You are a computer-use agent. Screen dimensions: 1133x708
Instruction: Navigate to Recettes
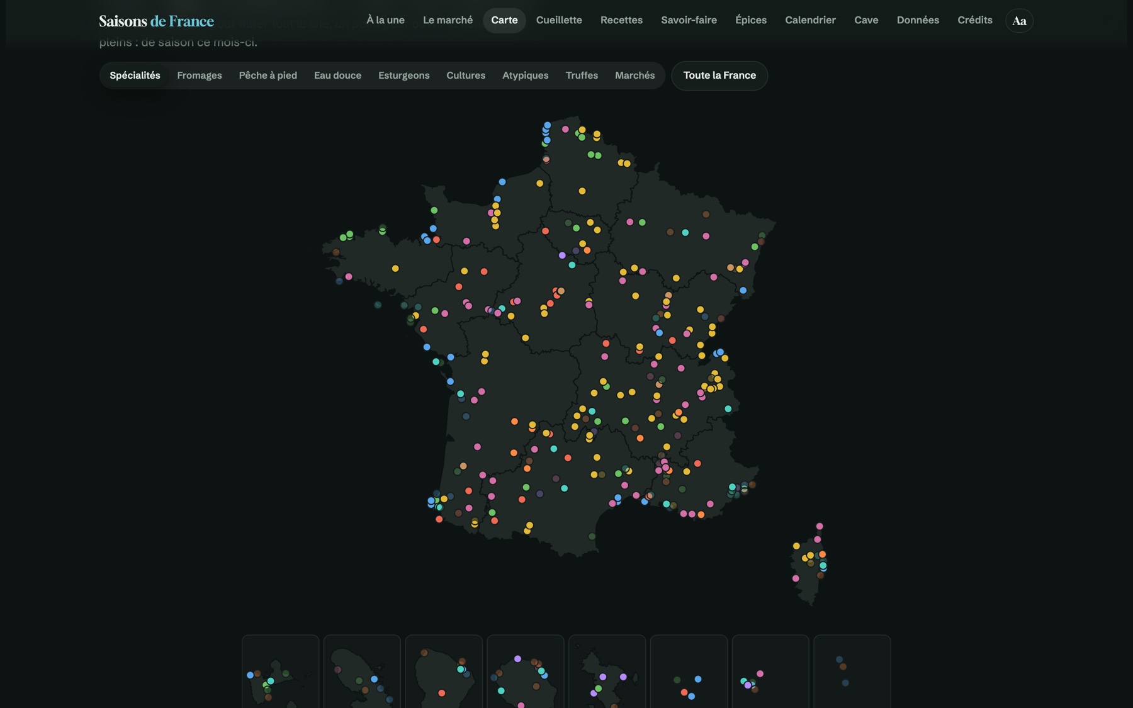pos(621,20)
